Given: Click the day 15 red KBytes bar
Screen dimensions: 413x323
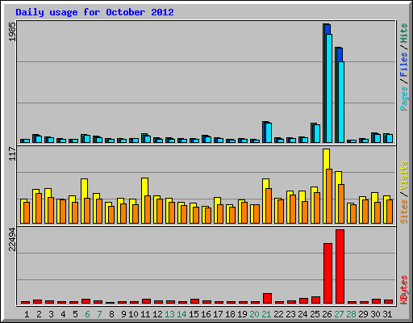Looking at the screenshot, I should click(194, 301).
